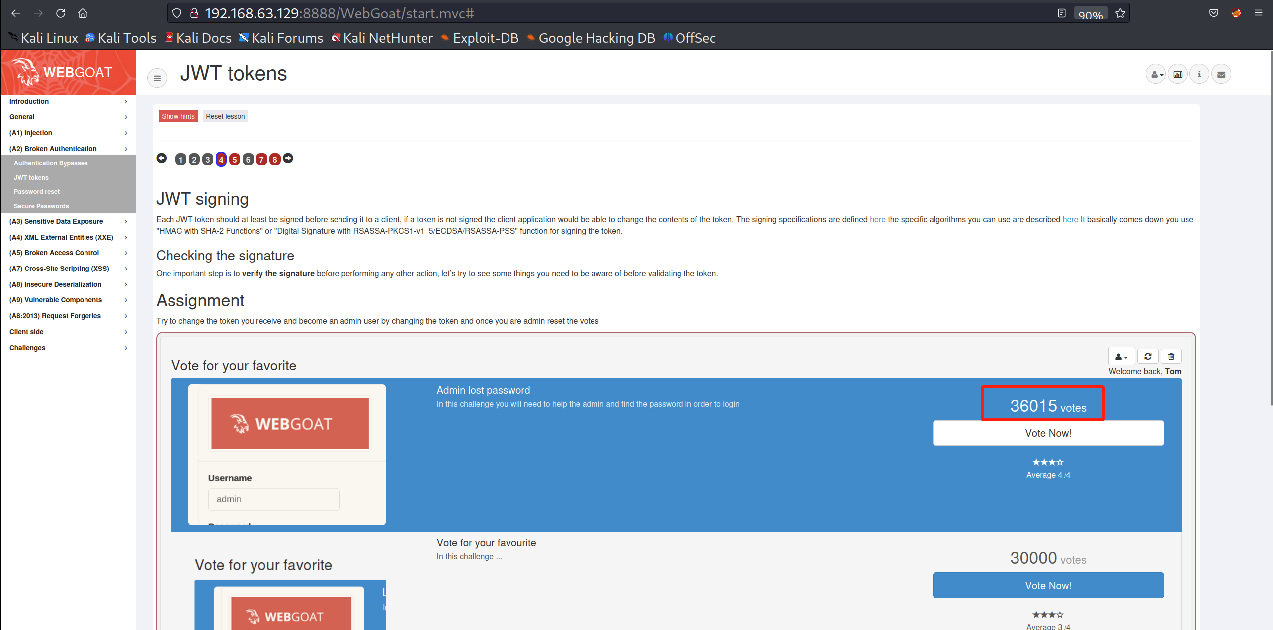
Task: Click the hamburger menu toggle beside the lesson title
Action: pyautogui.click(x=157, y=78)
